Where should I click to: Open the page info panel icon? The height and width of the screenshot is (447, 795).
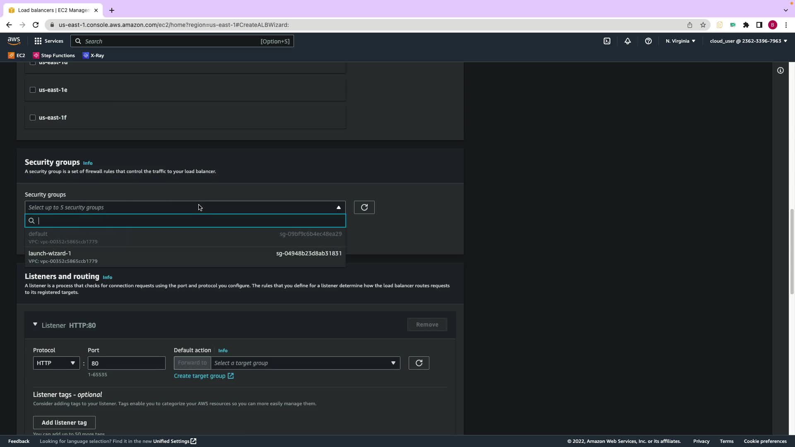(781, 70)
